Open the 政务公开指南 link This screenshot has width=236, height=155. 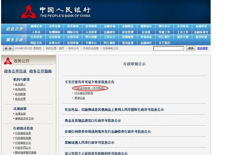click(x=41, y=71)
